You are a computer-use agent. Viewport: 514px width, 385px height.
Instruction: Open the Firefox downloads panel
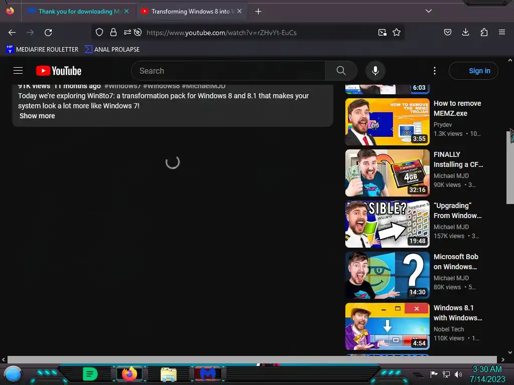click(x=465, y=32)
